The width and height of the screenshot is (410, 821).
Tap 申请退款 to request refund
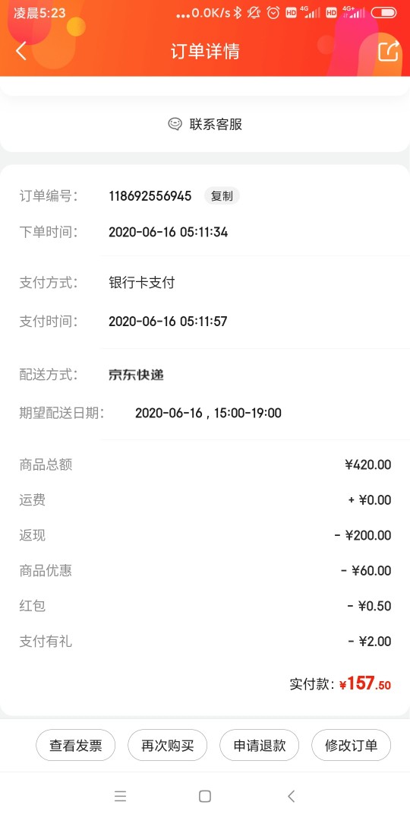tap(260, 745)
